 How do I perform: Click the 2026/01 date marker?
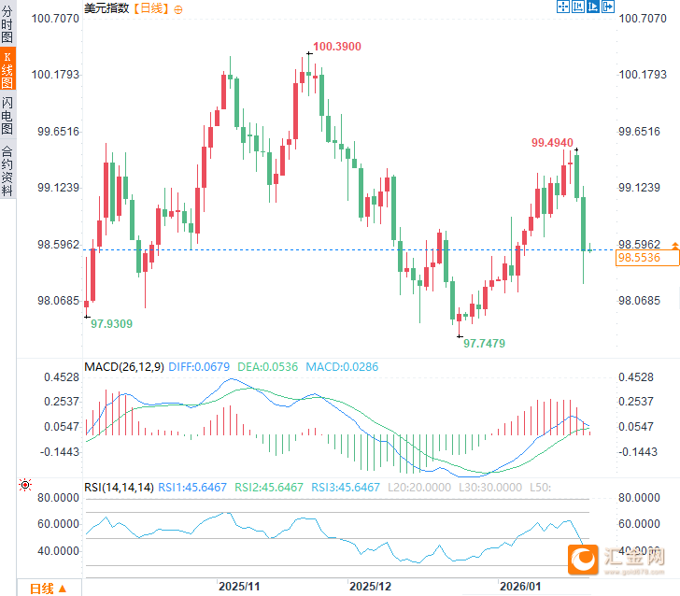520,587
